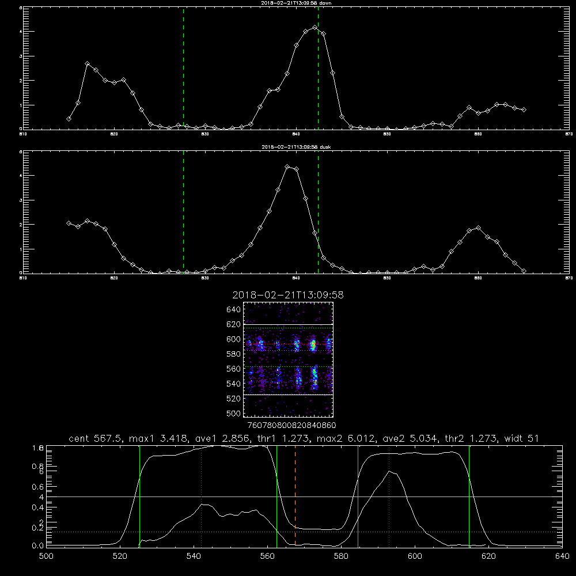Click the bottom plot x-axis label 520
The image size is (576, 576).
tap(120, 556)
